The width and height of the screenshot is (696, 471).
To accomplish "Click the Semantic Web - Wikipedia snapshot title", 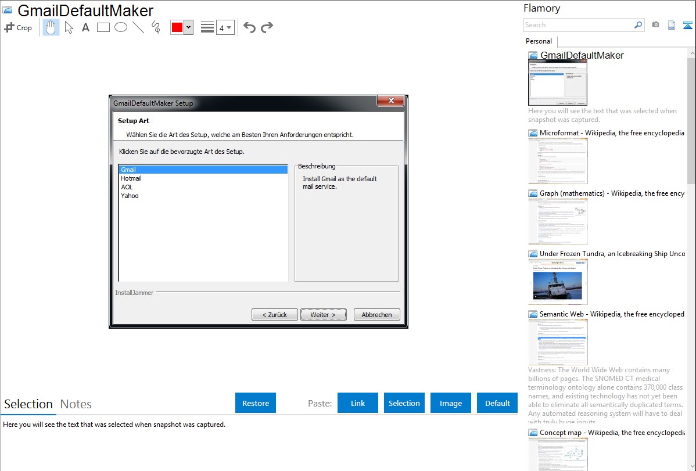I will point(612,314).
